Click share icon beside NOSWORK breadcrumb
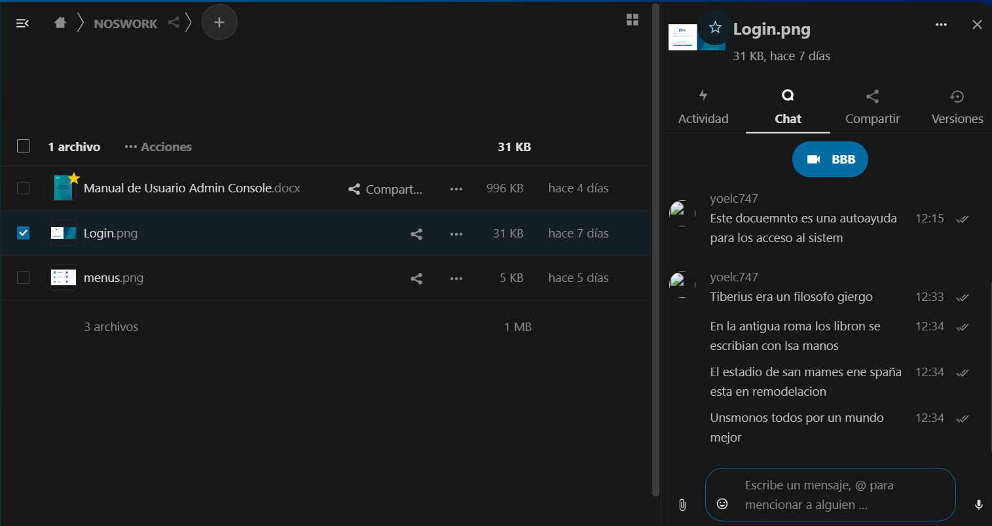Screen dimensions: 992x526 (174, 22)
